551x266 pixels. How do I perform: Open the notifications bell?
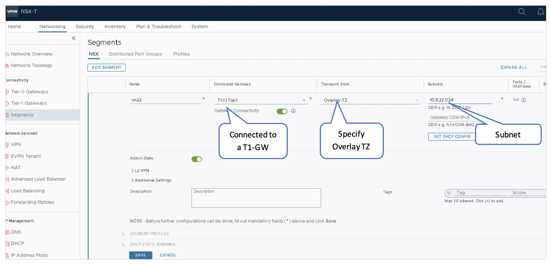coord(541,12)
